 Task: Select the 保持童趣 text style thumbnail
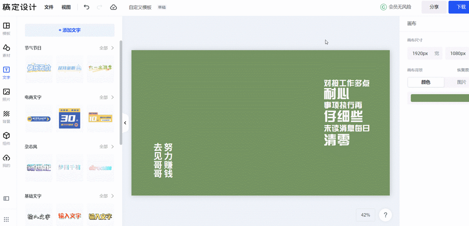click(x=70, y=69)
